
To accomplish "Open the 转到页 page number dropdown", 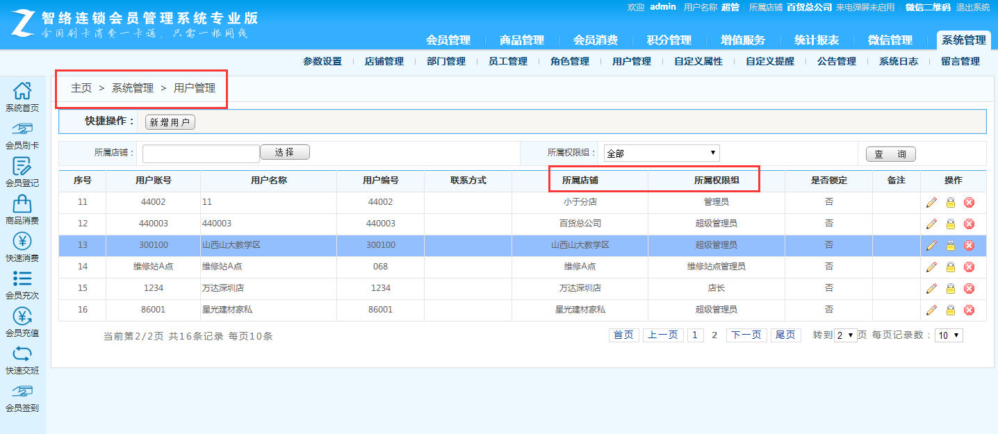I will (x=844, y=335).
